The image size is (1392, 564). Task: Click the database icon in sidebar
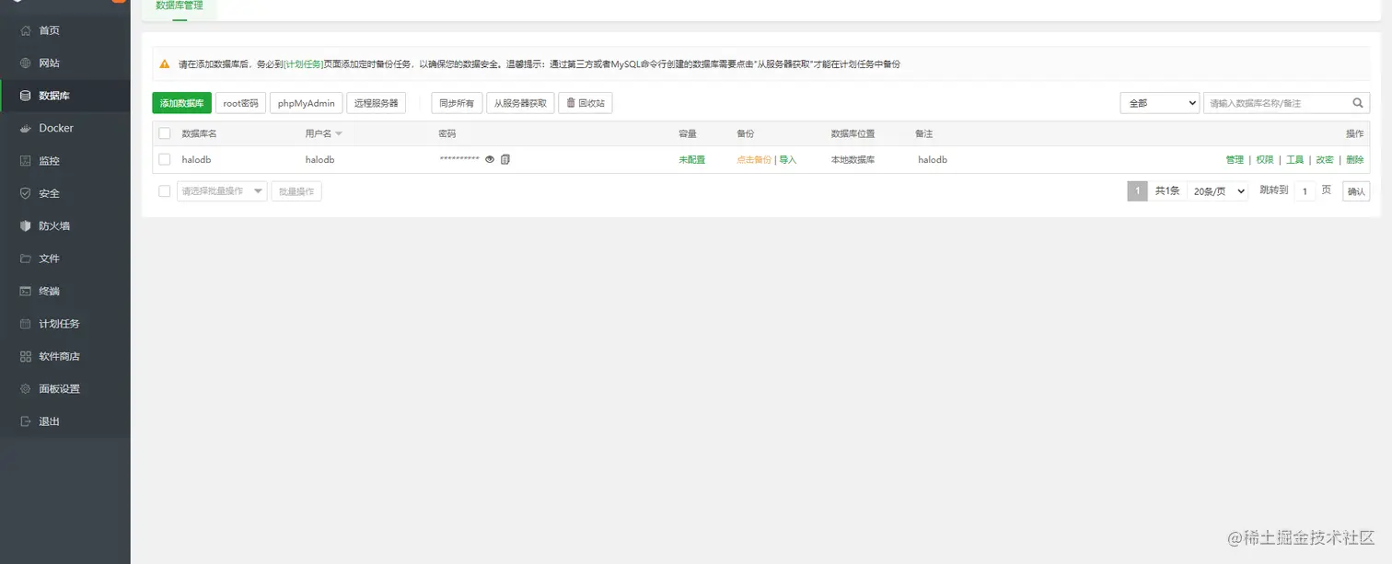pos(26,96)
